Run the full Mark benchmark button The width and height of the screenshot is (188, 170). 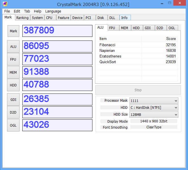pos(13,31)
